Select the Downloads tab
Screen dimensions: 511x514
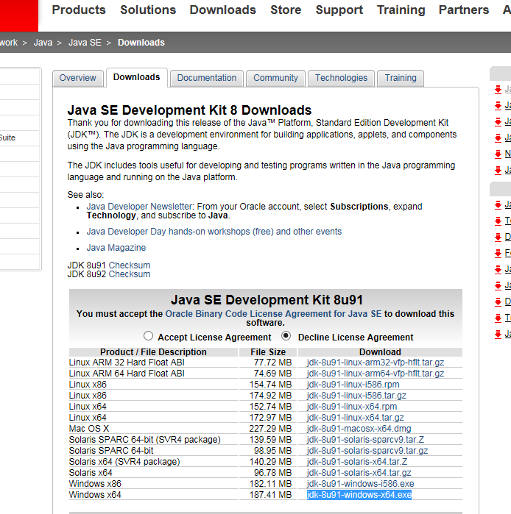[x=136, y=77]
